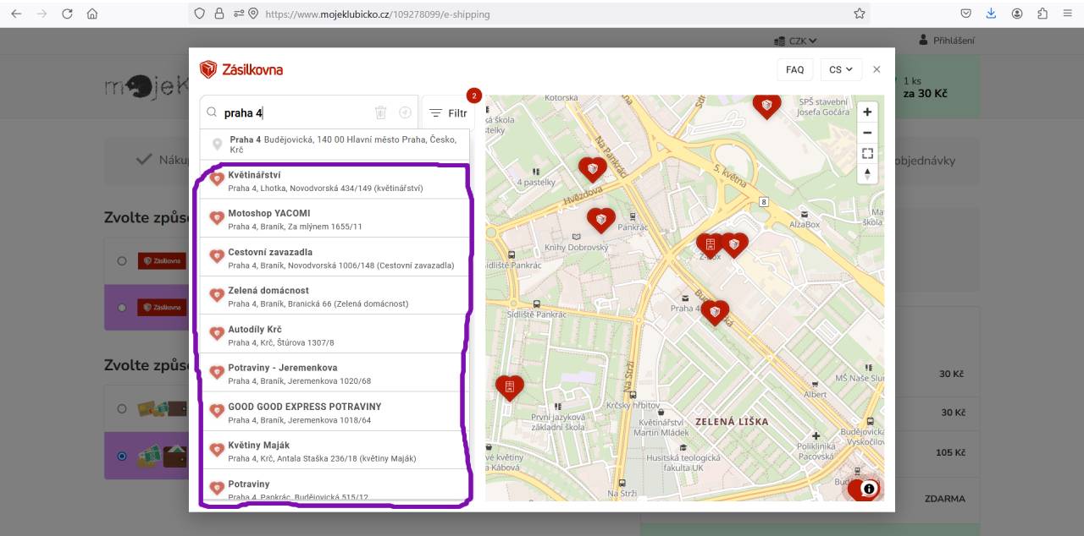Choose Květinářství at Novodvorská 434/149

(x=334, y=181)
